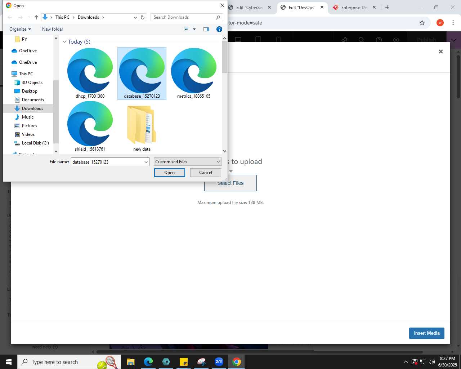
Task: Select the metrics_18865105 file
Action: click(194, 74)
